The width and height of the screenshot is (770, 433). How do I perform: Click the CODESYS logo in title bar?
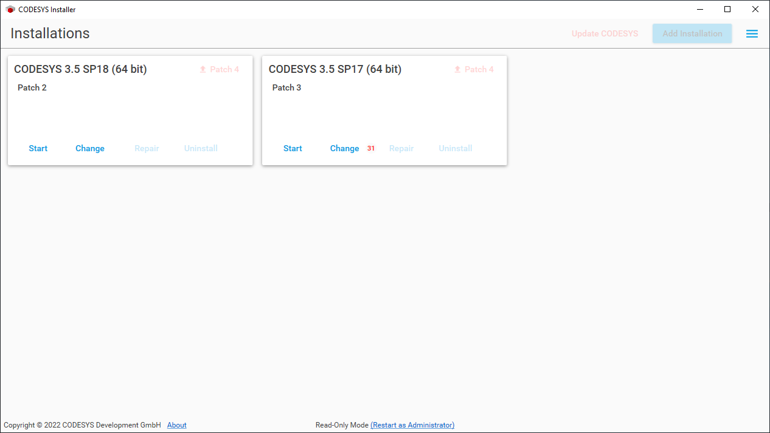click(x=10, y=10)
